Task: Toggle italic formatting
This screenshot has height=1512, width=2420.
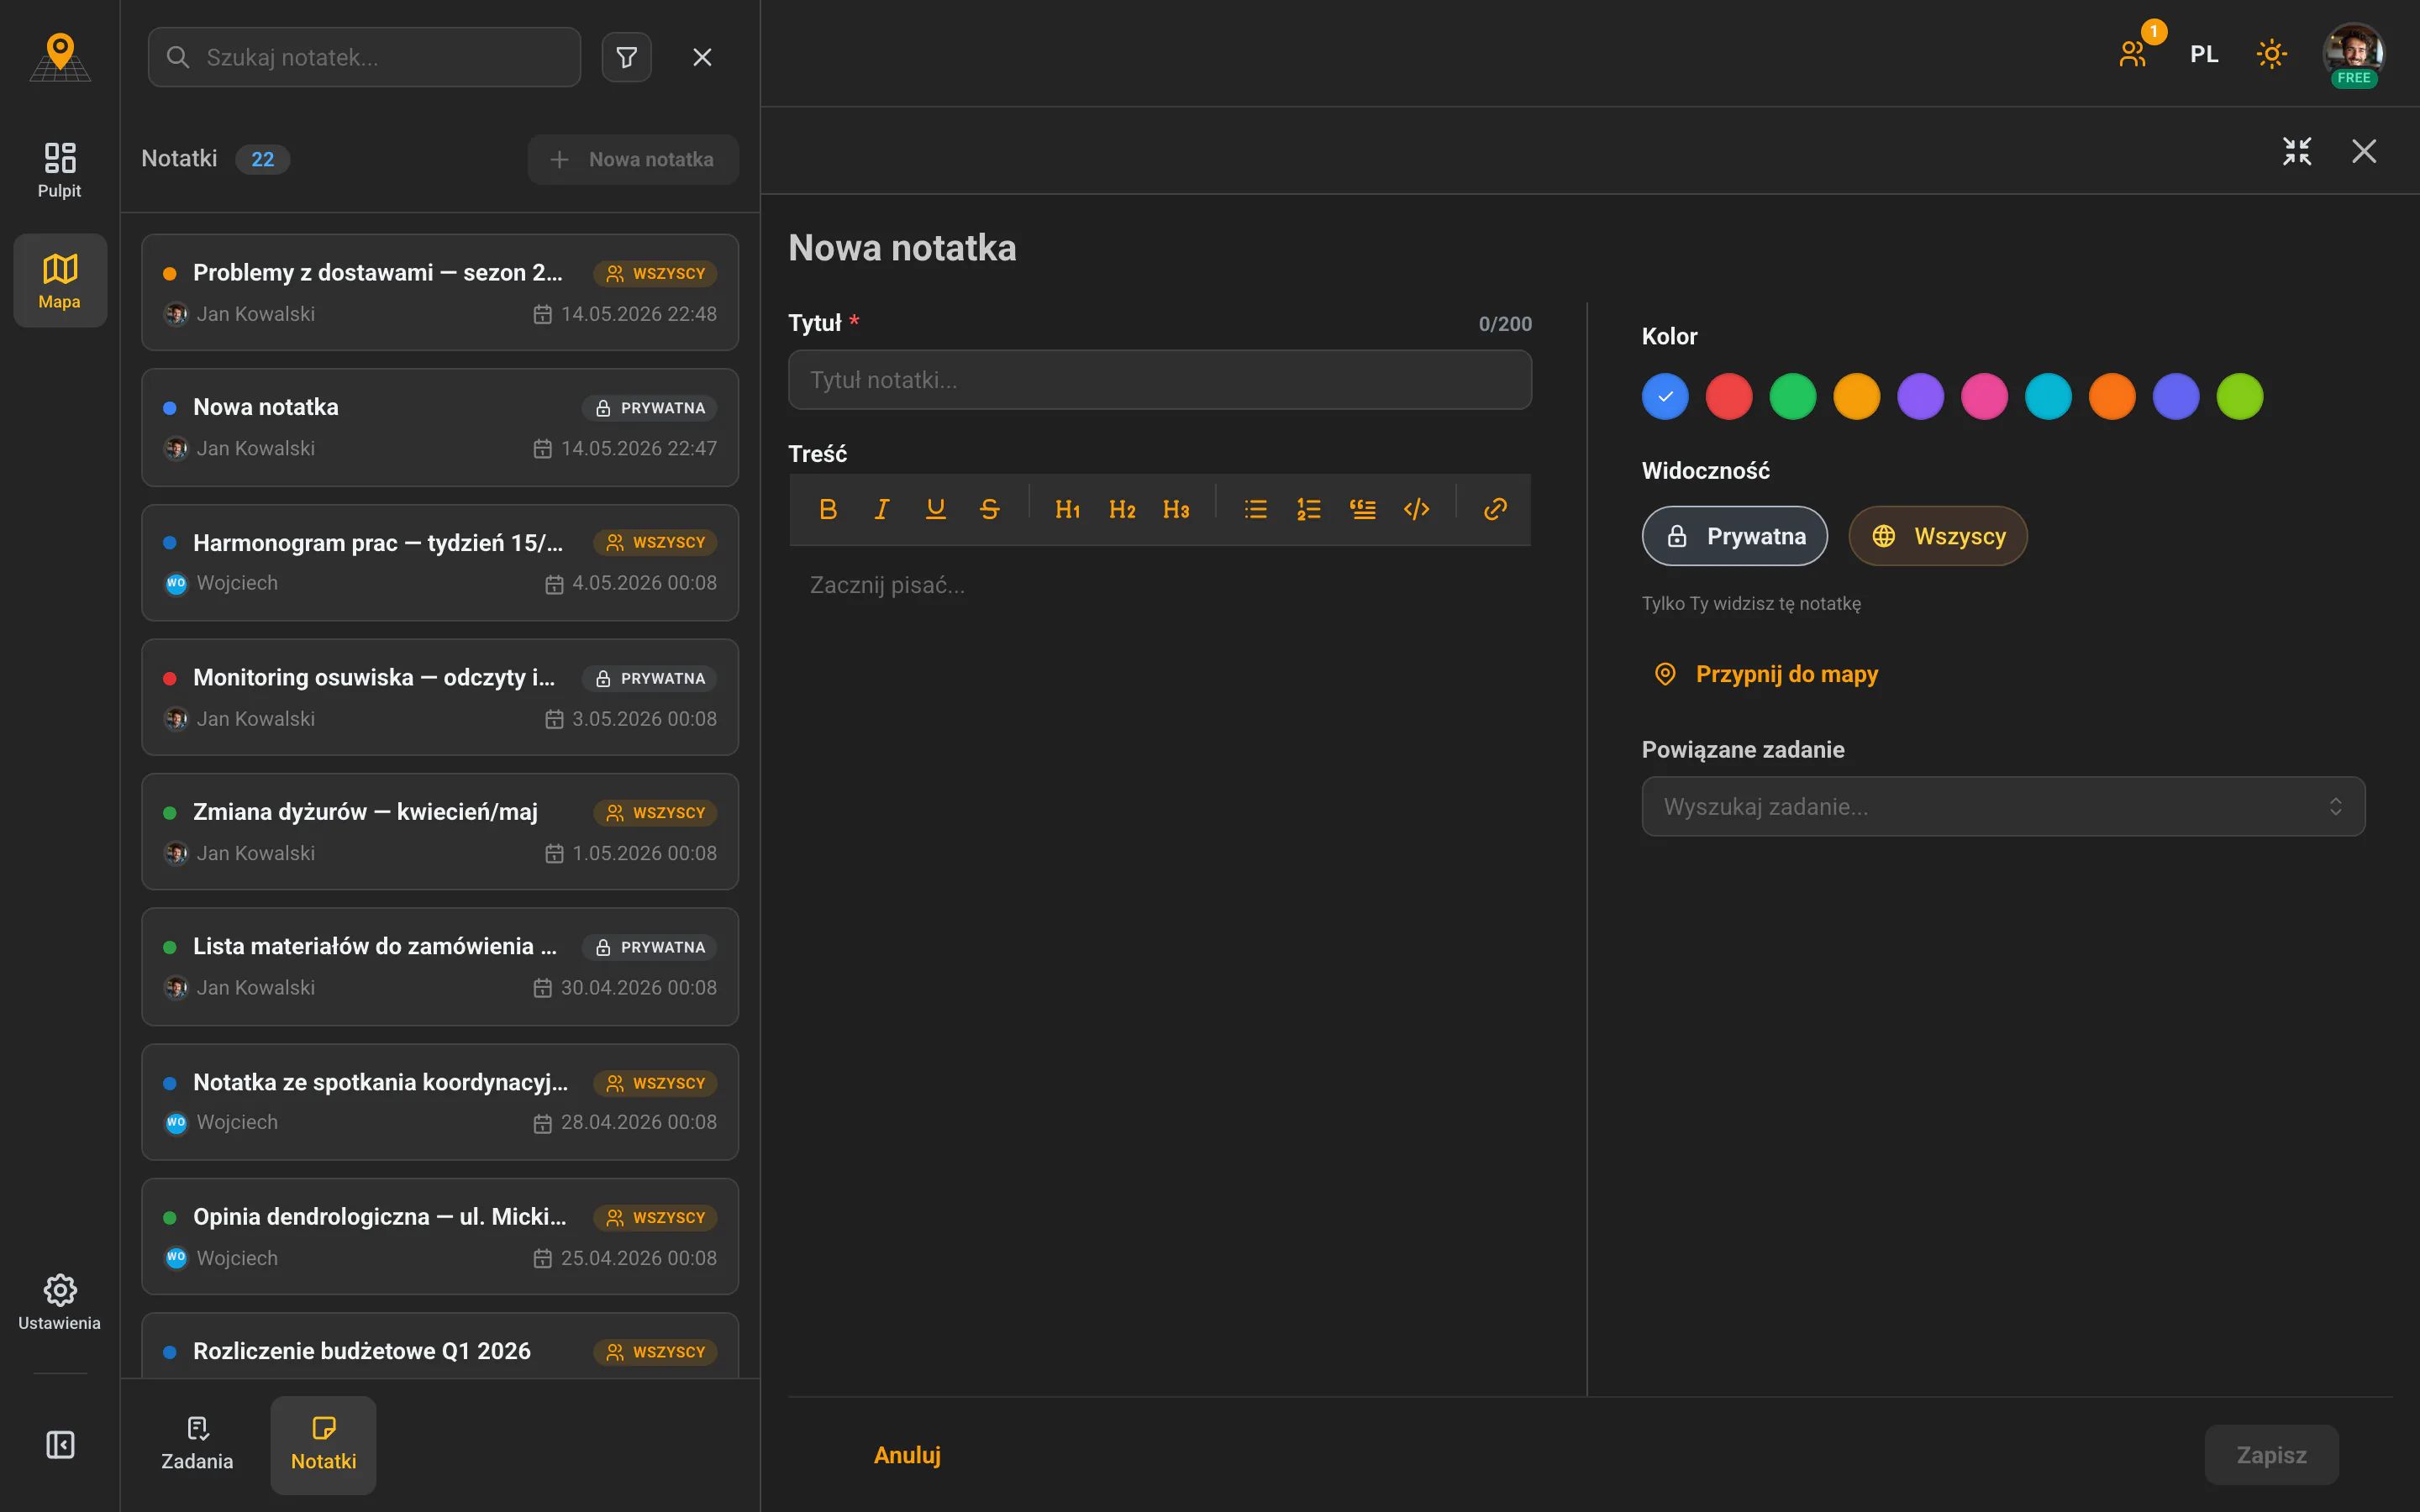Action: (x=882, y=509)
